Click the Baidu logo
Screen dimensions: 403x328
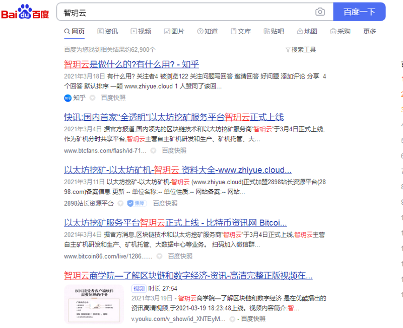click(x=25, y=12)
